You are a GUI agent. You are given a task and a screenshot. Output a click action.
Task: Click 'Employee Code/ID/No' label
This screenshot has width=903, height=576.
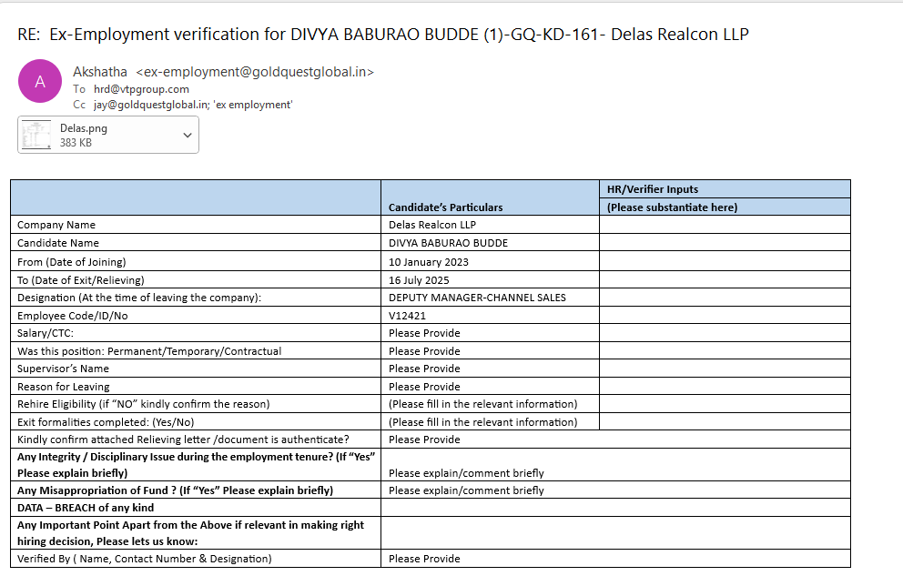pos(73,316)
